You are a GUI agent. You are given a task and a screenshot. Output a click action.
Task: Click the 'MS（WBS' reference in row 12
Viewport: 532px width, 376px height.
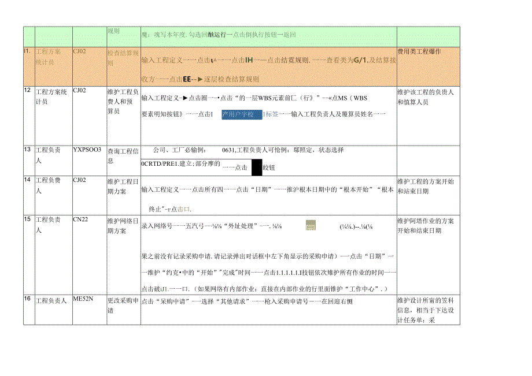point(350,98)
